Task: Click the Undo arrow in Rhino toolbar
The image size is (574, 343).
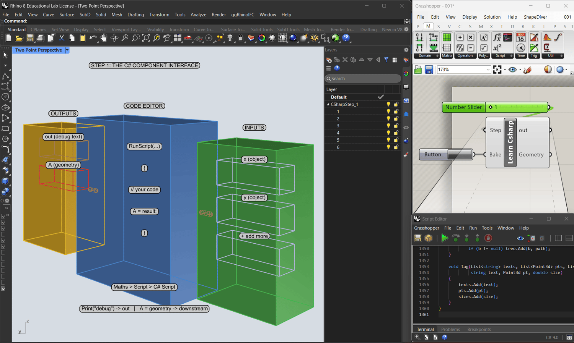Action: pyautogui.click(x=93, y=38)
